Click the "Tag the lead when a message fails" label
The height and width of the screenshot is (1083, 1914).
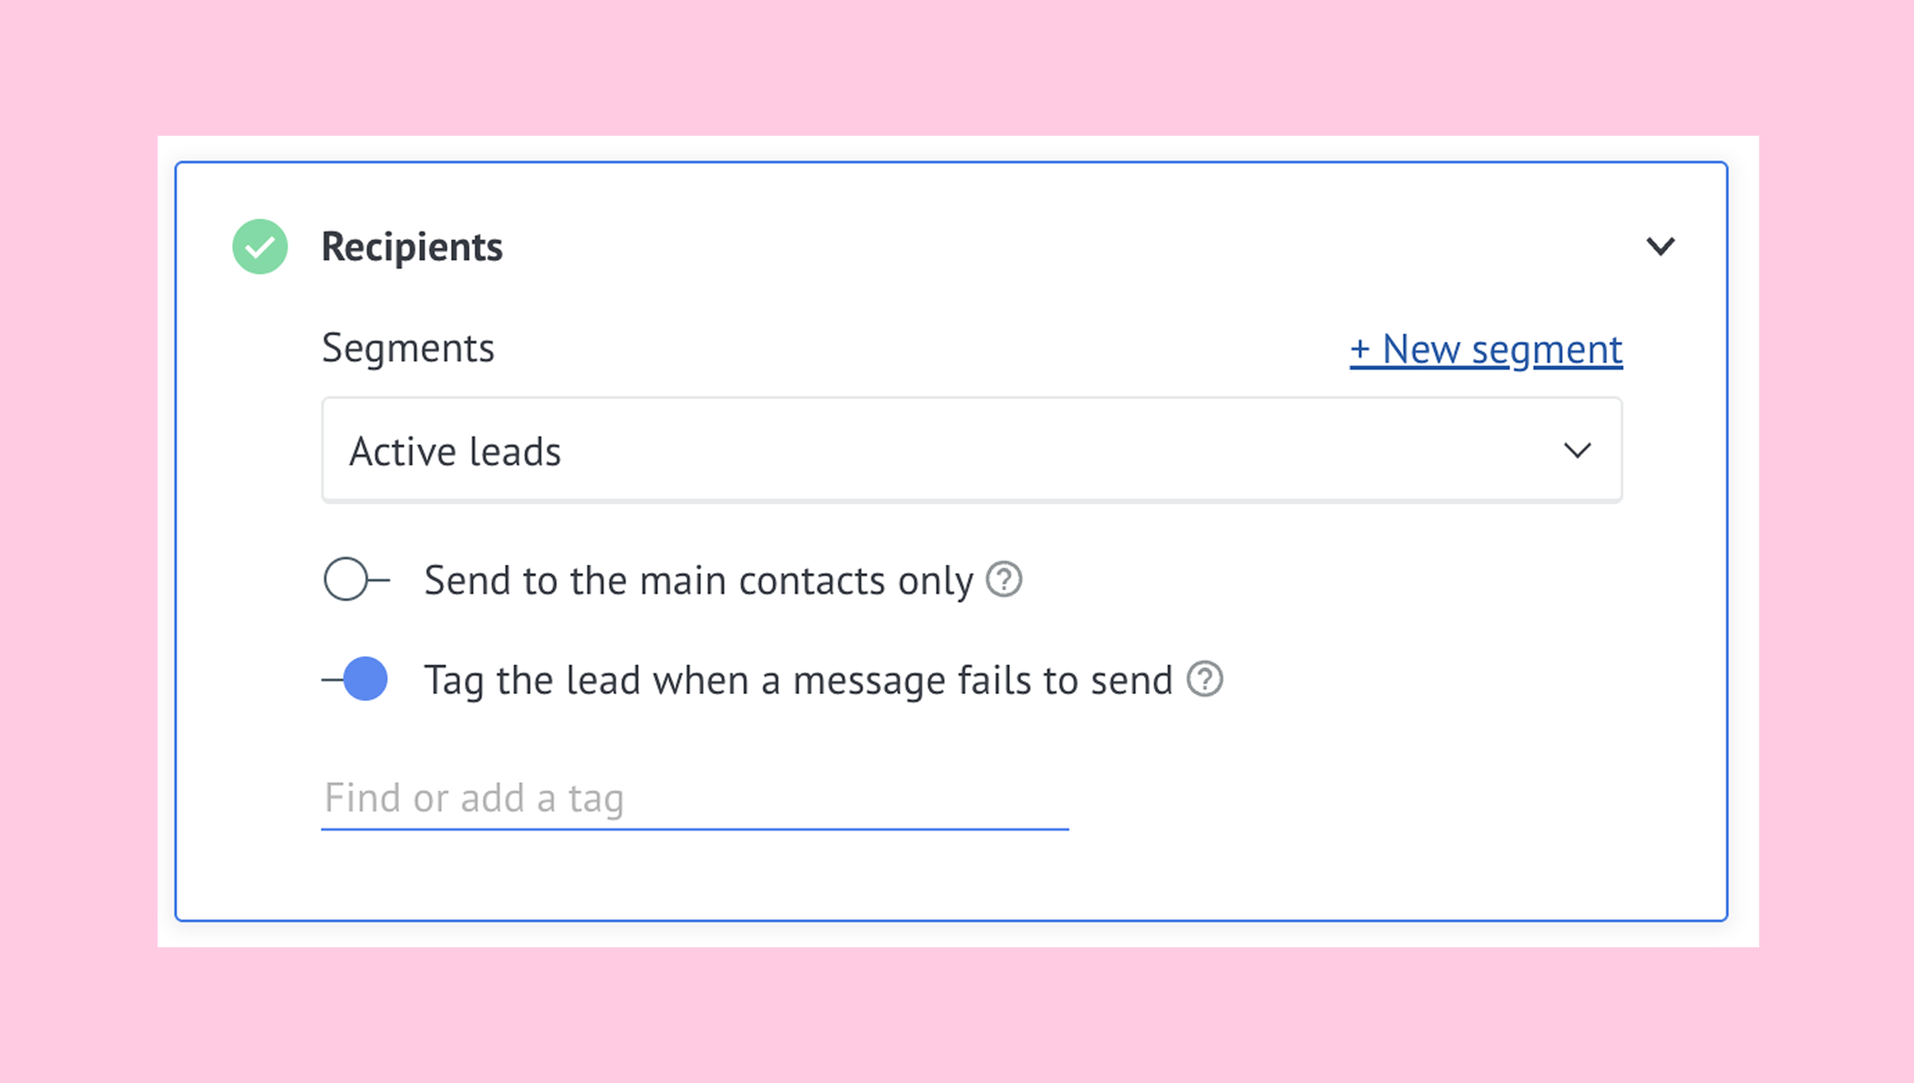click(x=798, y=680)
